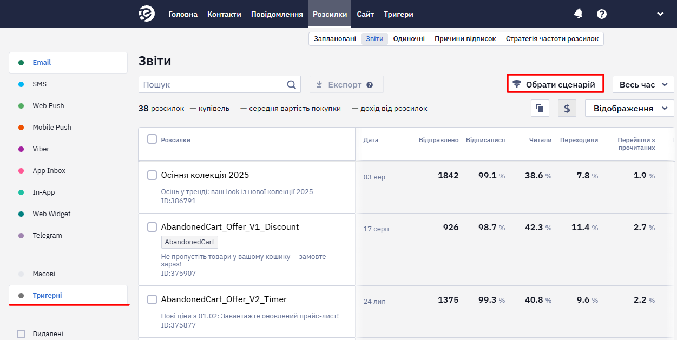Click the Переходили column header
The height and width of the screenshot is (340, 677).
pos(579,140)
